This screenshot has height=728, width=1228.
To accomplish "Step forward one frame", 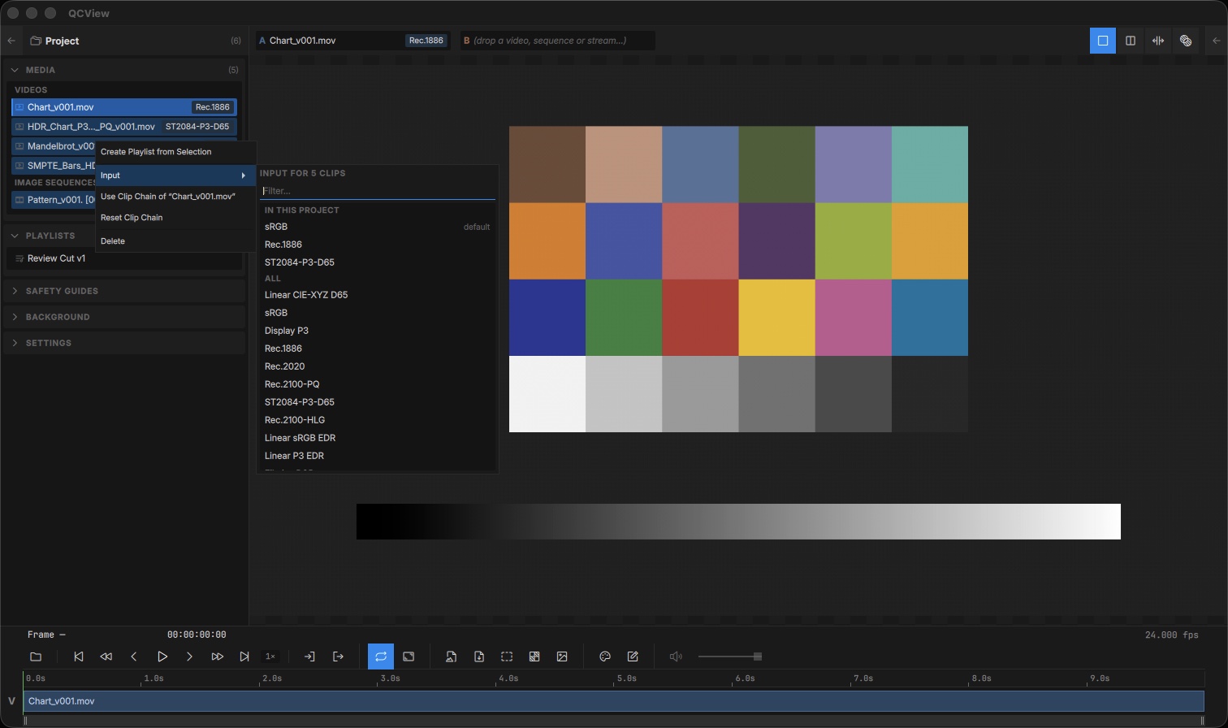I will [x=189, y=656].
